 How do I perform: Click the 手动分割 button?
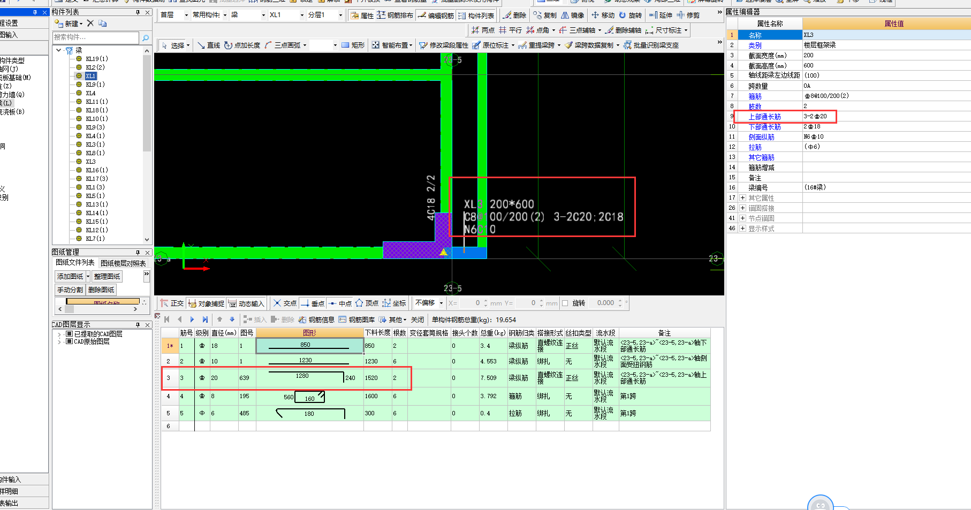click(x=70, y=290)
